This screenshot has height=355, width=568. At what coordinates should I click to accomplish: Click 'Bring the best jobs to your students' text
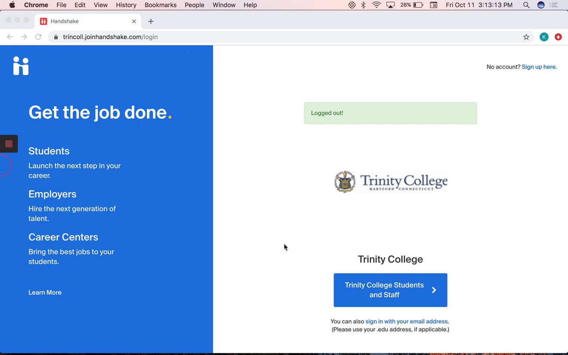(71, 256)
